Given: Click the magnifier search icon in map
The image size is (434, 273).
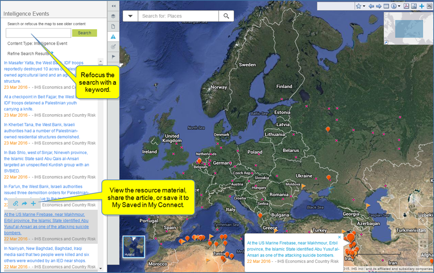Looking at the screenshot, I should [226, 16].
